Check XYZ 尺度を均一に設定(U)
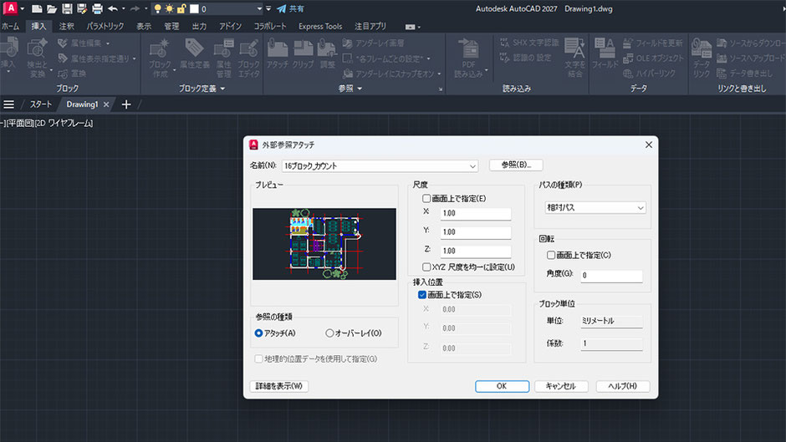This screenshot has width=786, height=442. coord(426,267)
